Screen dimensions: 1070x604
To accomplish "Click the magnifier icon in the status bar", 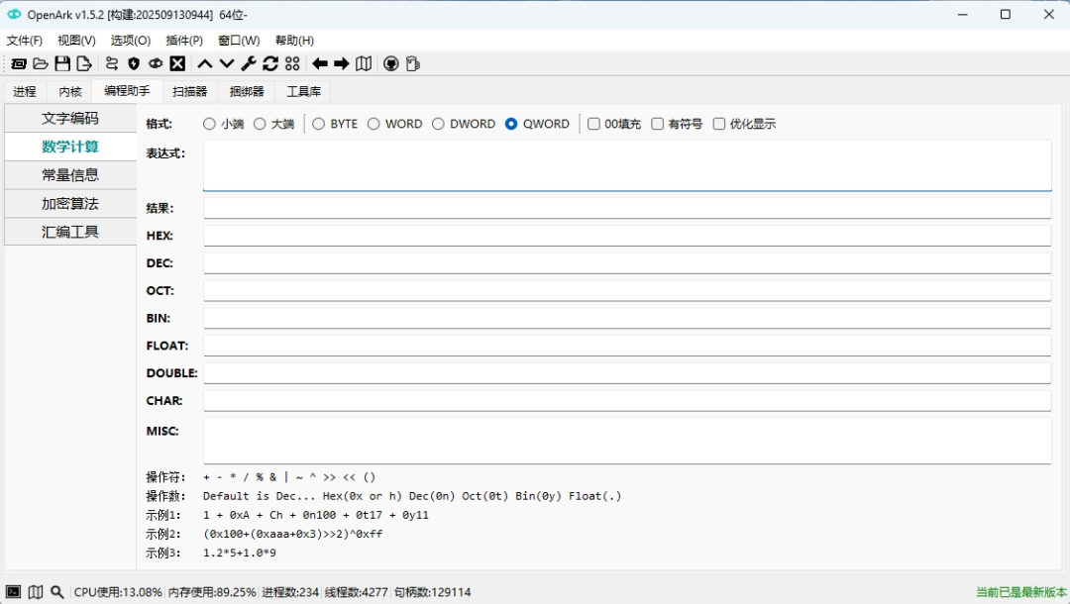I will tap(56, 591).
